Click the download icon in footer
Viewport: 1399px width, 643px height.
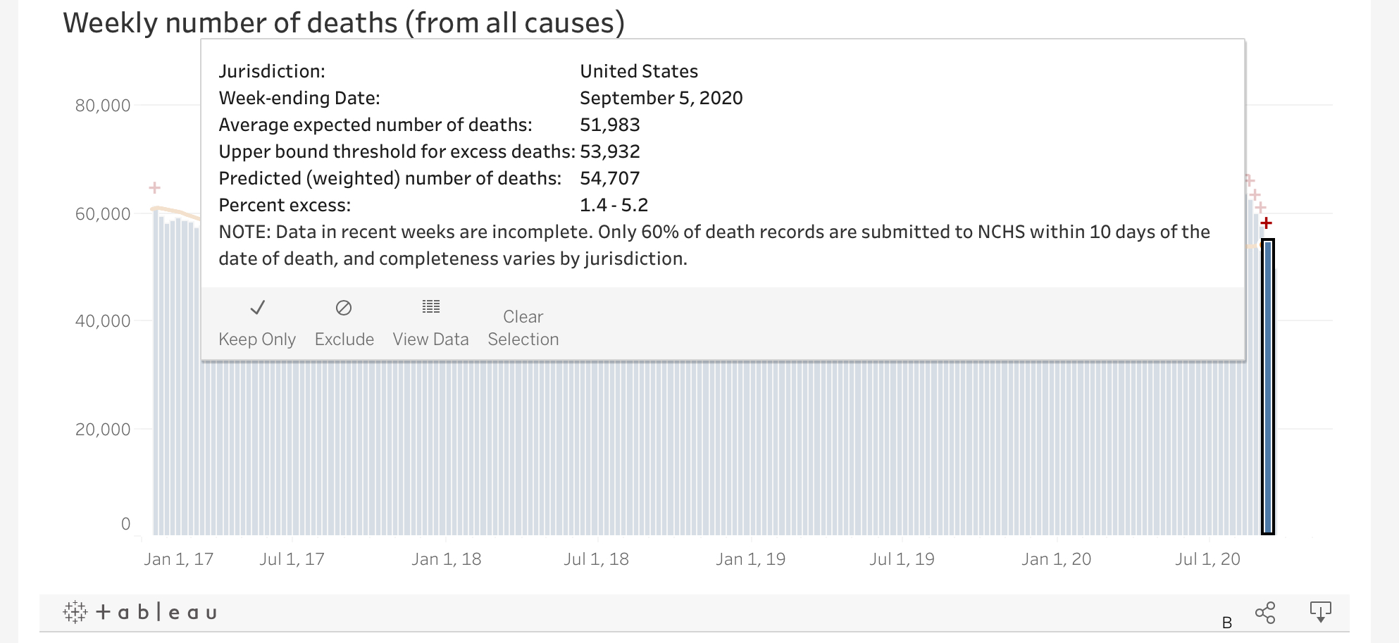point(1320,611)
